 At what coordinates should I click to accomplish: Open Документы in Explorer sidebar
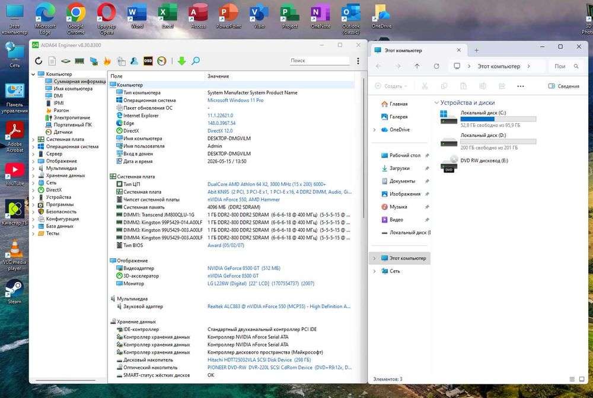click(x=402, y=181)
